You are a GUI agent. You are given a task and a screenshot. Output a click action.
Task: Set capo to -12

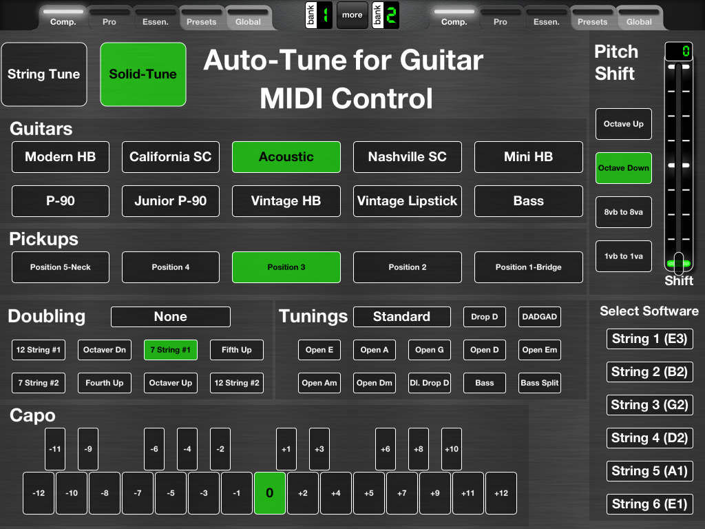pos(39,493)
